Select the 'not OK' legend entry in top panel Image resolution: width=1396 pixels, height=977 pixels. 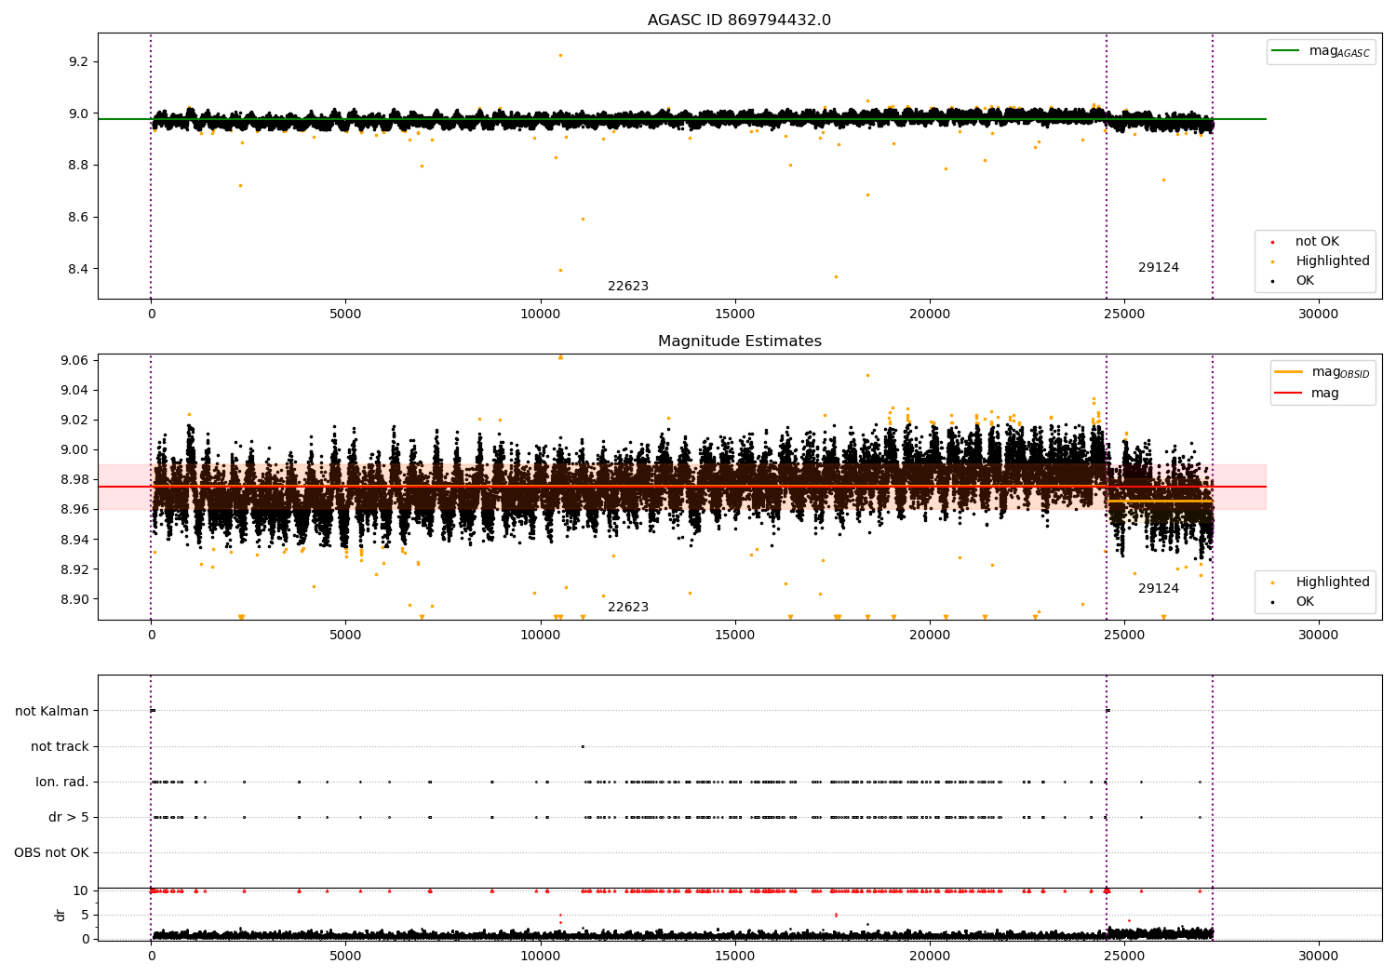tap(1317, 242)
